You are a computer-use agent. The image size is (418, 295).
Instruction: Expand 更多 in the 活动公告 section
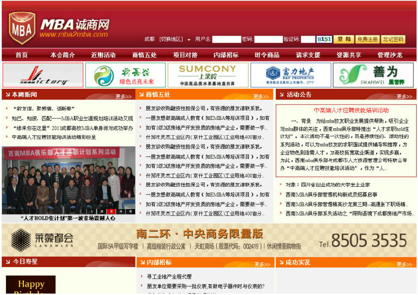pos(404,97)
